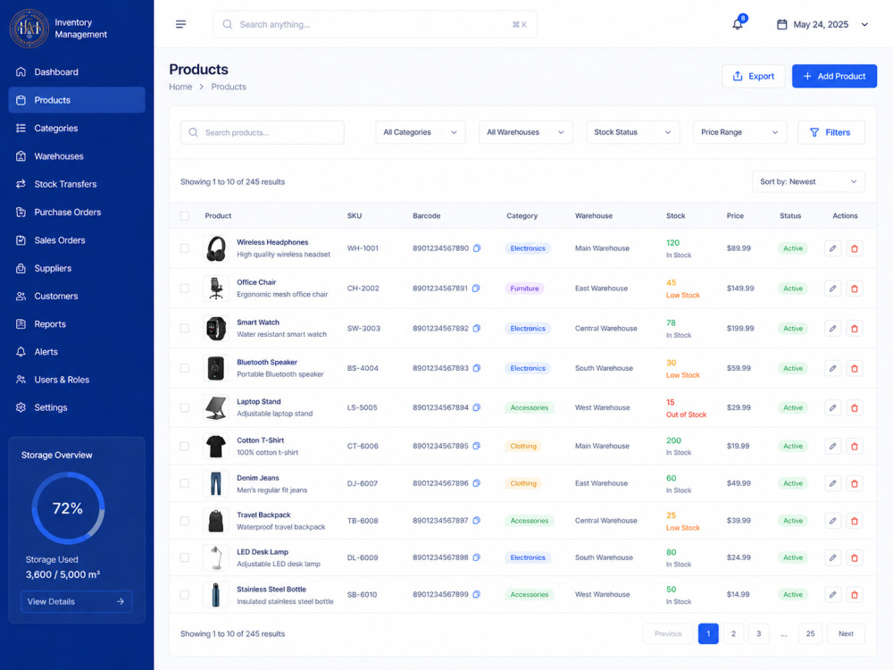Viewport: 893px width, 670px height.
Task: Go to page 2 of results
Action: pos(733,633)
